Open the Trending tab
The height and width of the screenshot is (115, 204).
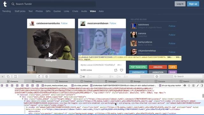pos(6,11)
